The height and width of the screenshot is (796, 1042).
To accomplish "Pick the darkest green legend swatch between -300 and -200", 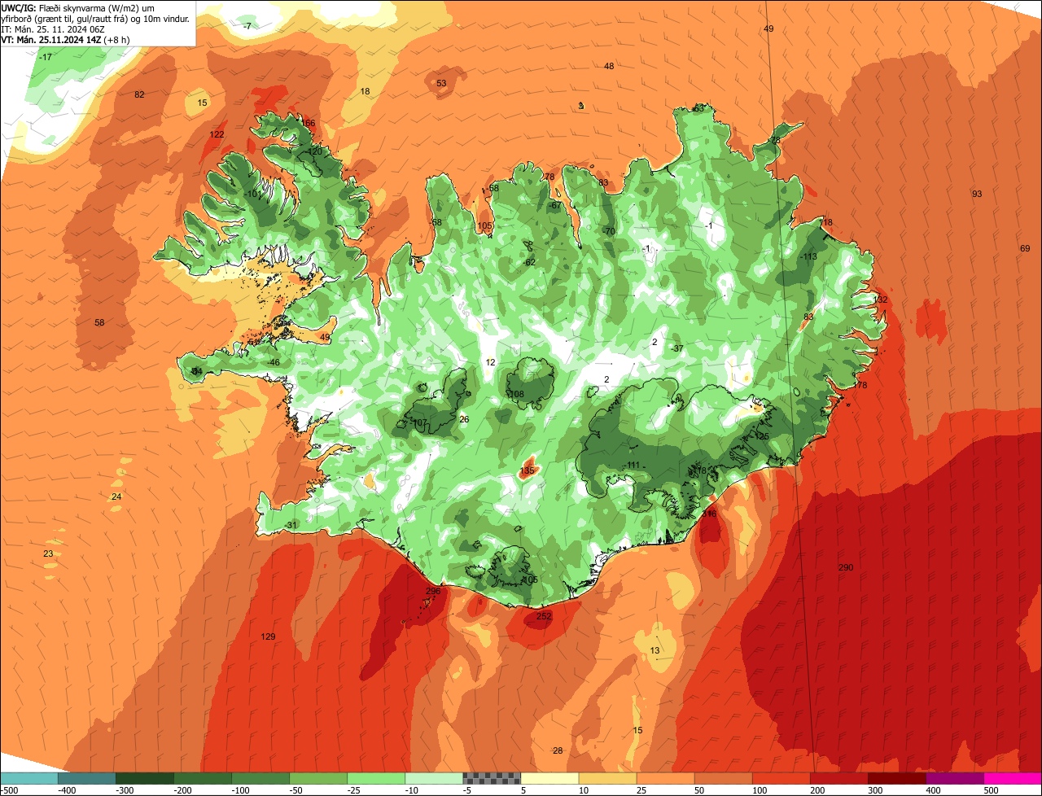I will pos(145,777).
